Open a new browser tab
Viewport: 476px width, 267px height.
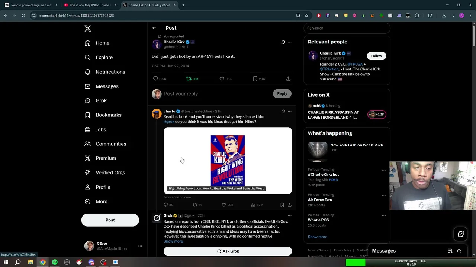[x=183, y=5]
